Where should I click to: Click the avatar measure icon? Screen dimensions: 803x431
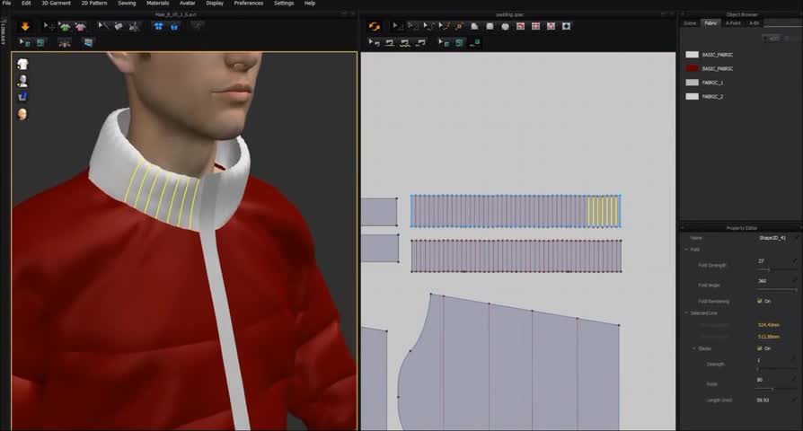(x=134, y=26)
